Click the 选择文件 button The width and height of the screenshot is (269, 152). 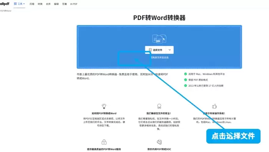click(155, 50)
